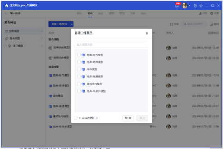
Task: Expand the dropdown arrow beside title-bar avatar
Action: pos(190,6)
